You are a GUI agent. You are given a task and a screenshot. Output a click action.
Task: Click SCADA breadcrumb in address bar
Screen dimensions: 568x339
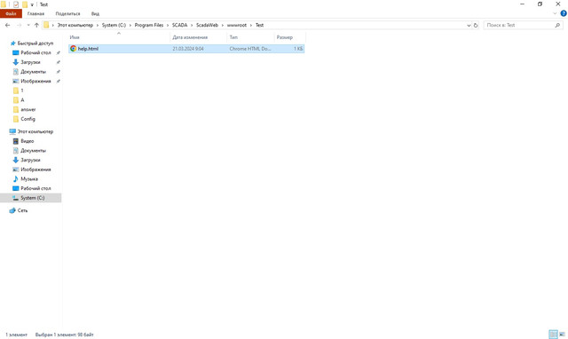click(x=179, y=26)
